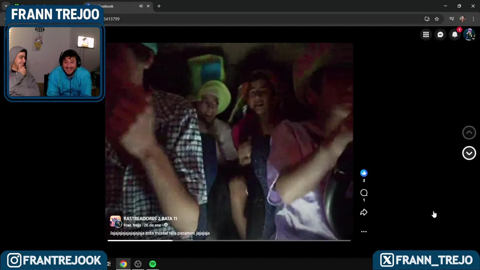
Task: Open a new browser tab
Action: (159, 6)
